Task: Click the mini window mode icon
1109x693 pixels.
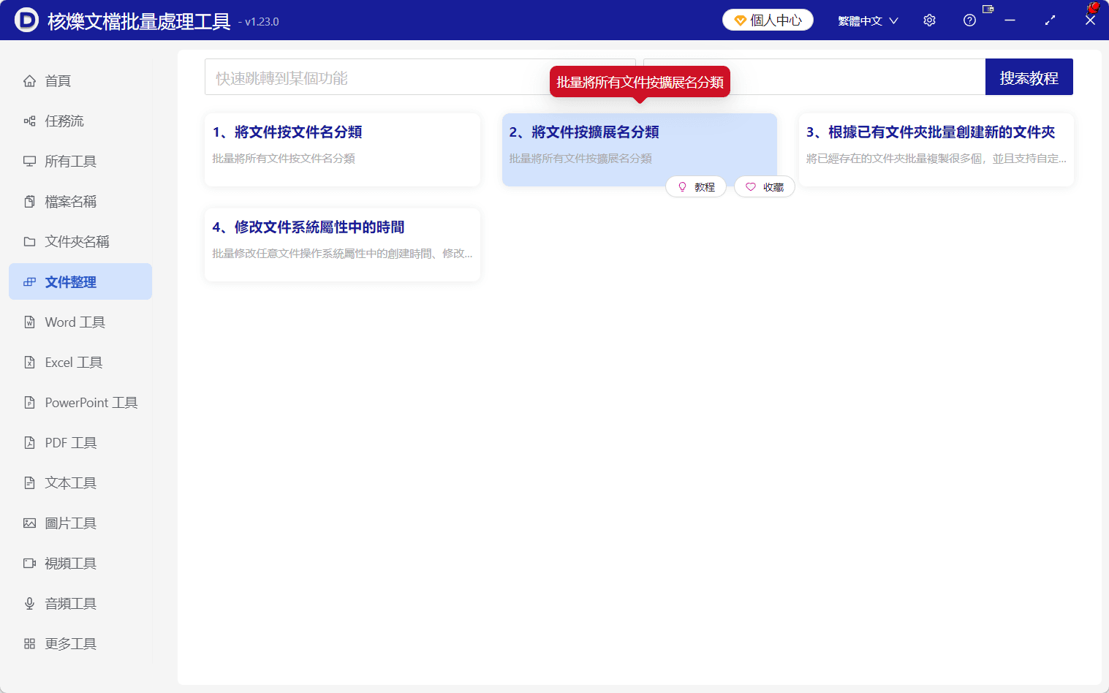Action: pyautogui.click(x=988, y=10)
